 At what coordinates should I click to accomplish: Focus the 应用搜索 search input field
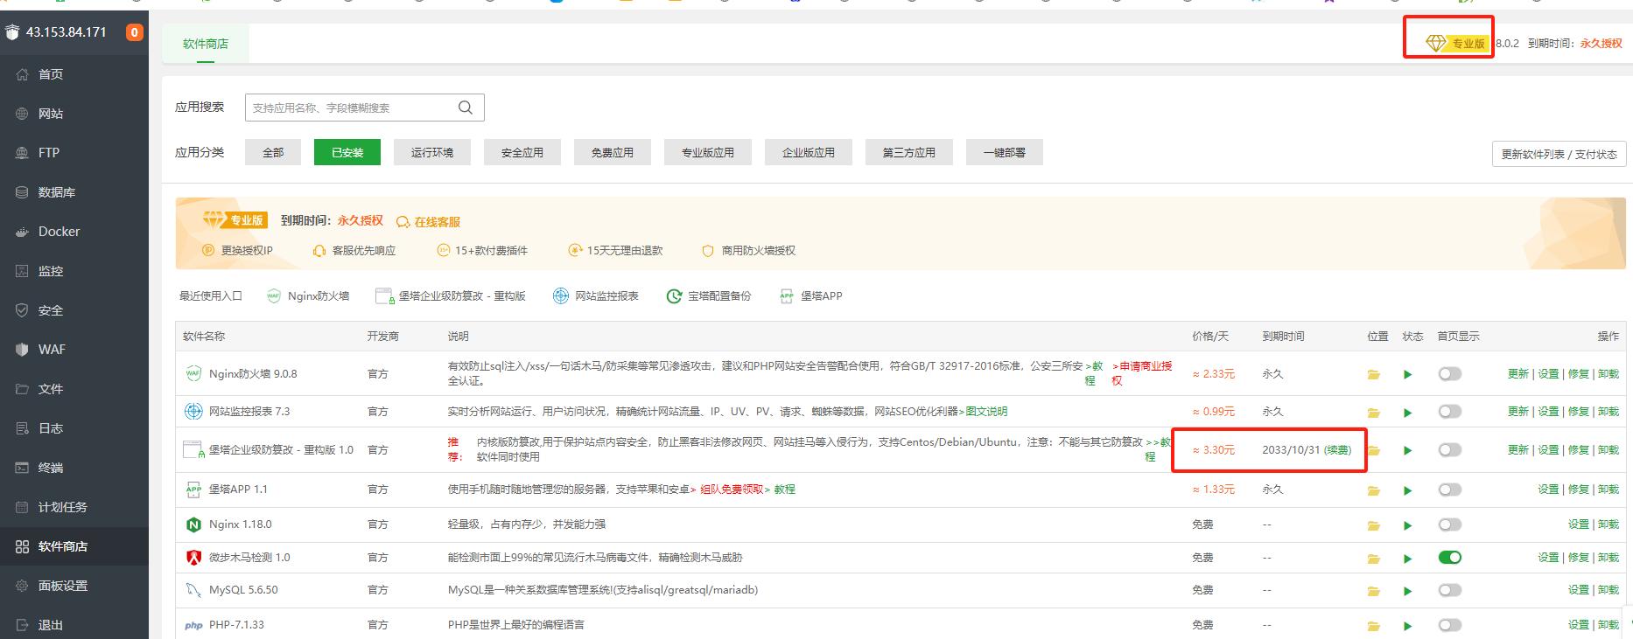coord(364,108)
